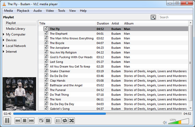Viewport: 195px width, 127px height.
Task: Open the View menu
Action: point(73,11)
